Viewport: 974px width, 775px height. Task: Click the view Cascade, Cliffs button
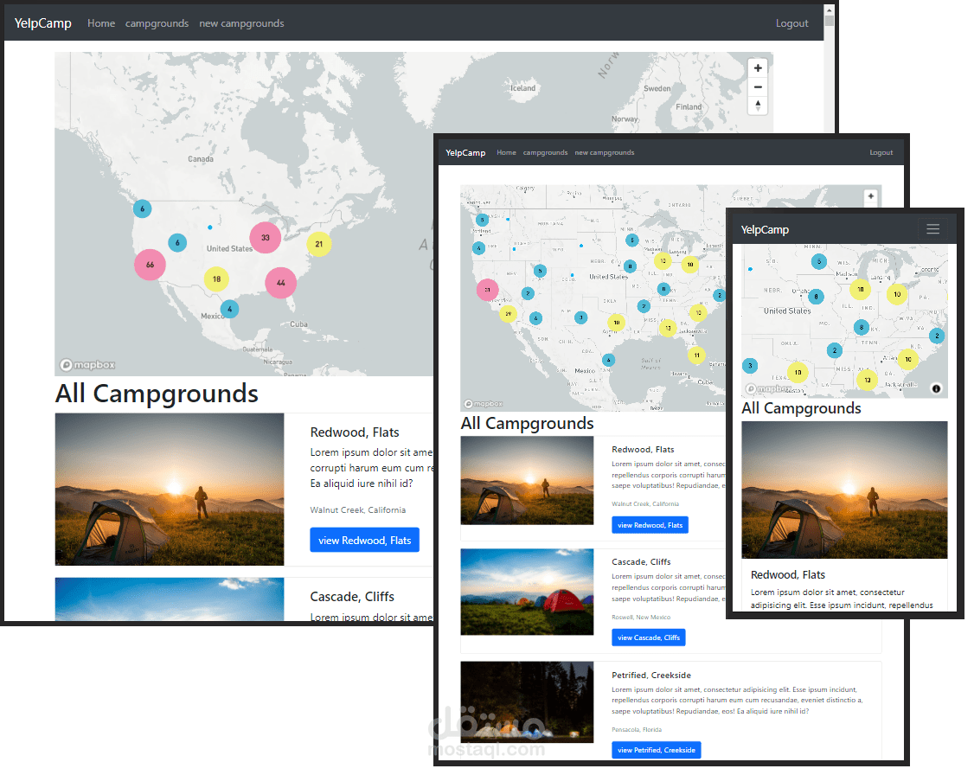(649, 637)
